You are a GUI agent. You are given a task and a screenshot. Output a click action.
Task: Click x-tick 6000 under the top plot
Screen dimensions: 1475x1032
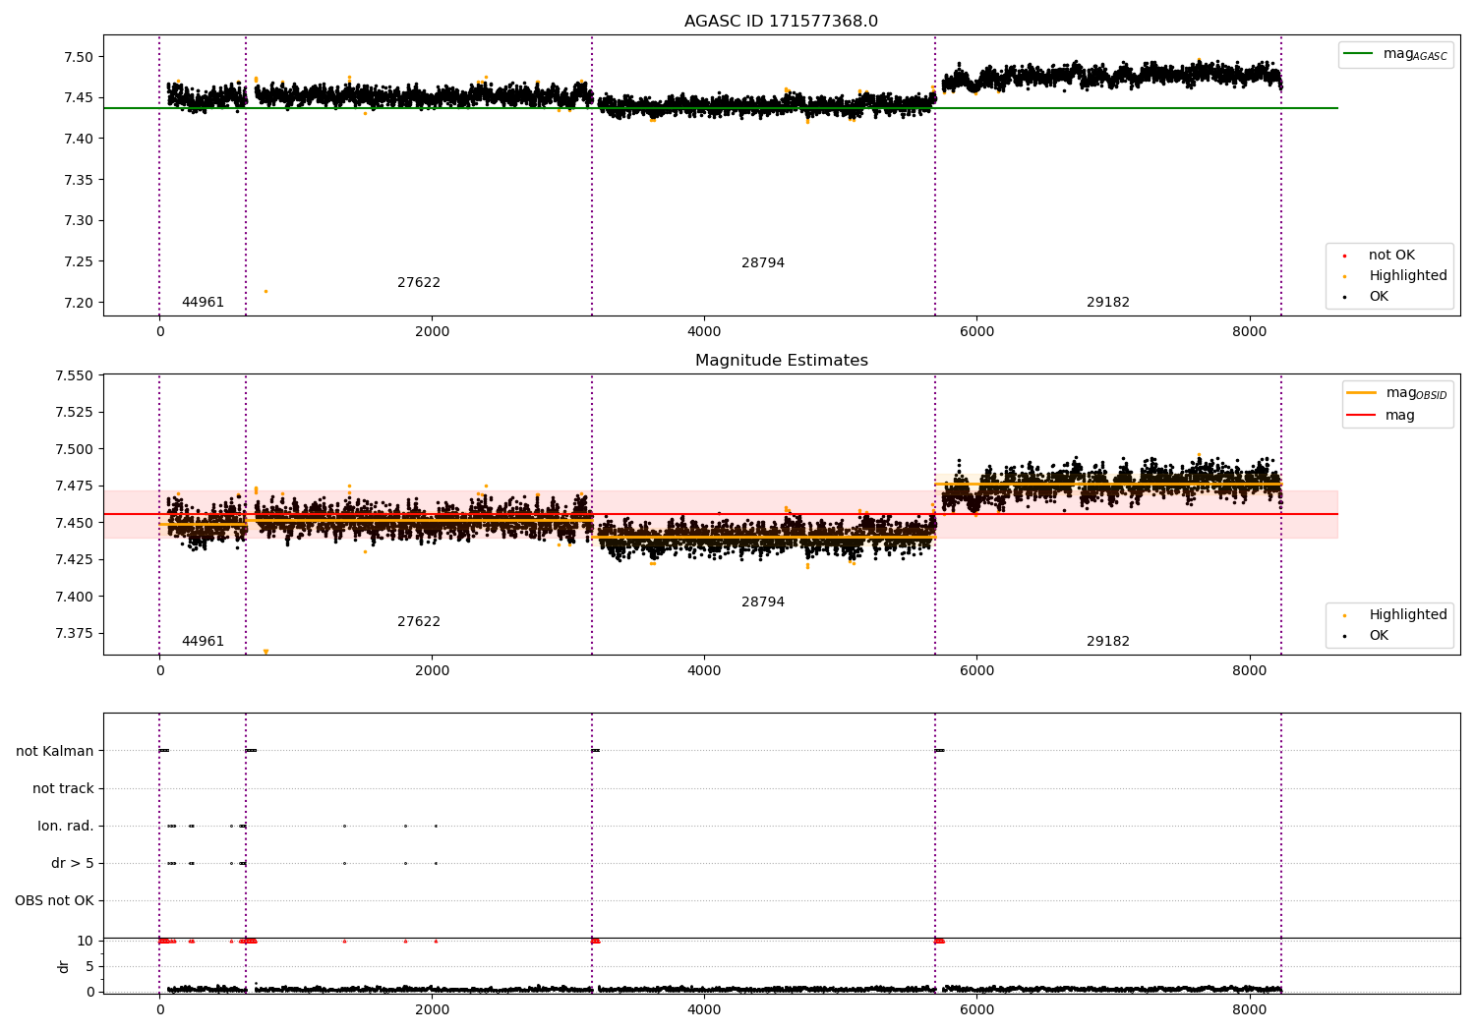point(976,332)
